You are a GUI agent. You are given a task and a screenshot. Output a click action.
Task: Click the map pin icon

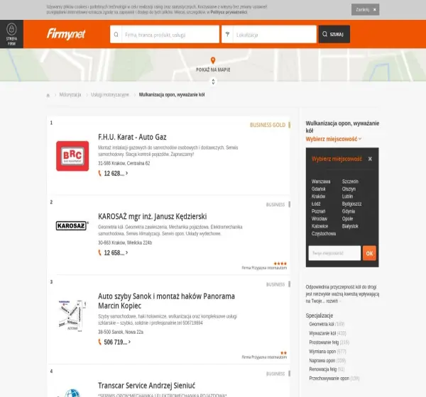point(213,60)
